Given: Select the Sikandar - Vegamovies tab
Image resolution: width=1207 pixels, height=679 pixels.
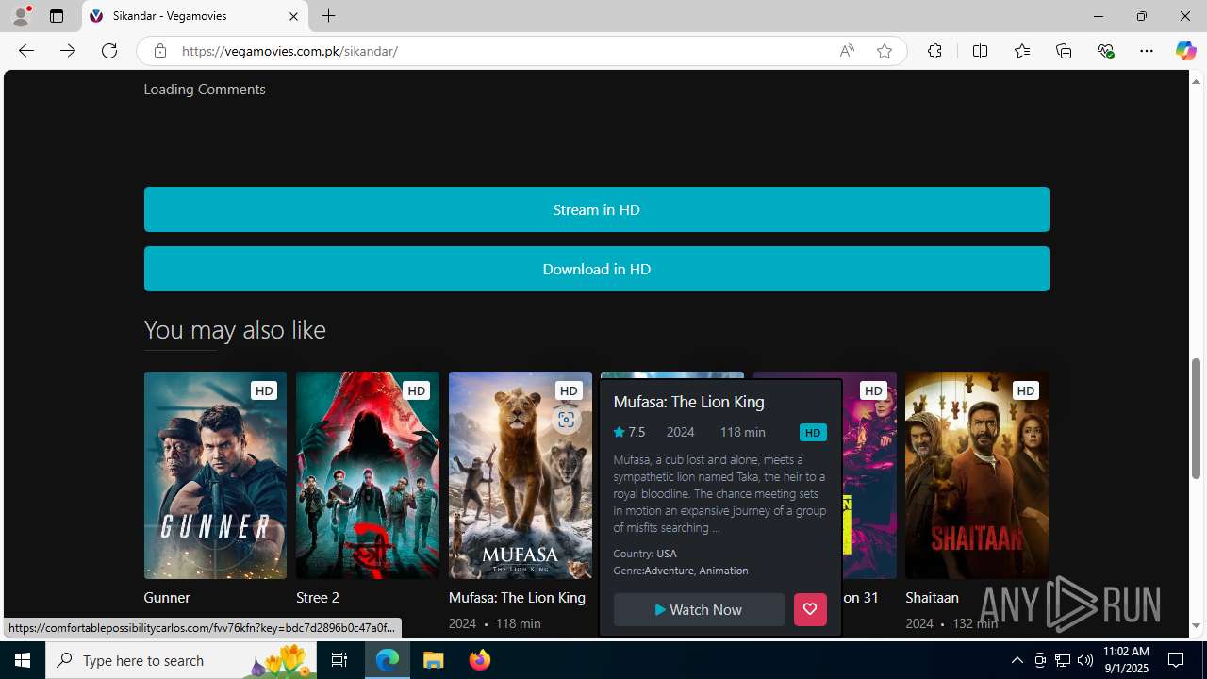Looking at the screenshot, I should coord(195,16).
